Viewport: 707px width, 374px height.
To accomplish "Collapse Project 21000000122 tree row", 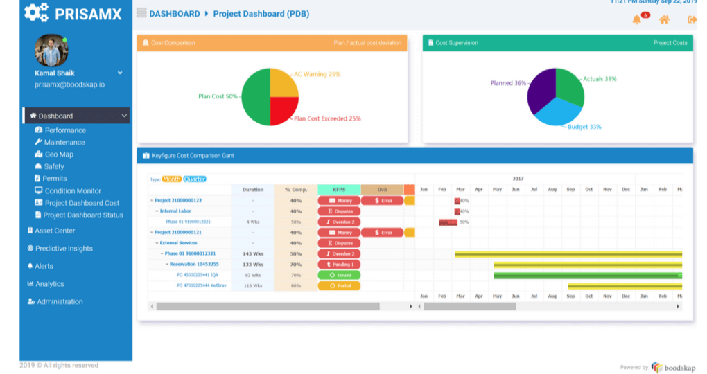I will coord(152,201).
